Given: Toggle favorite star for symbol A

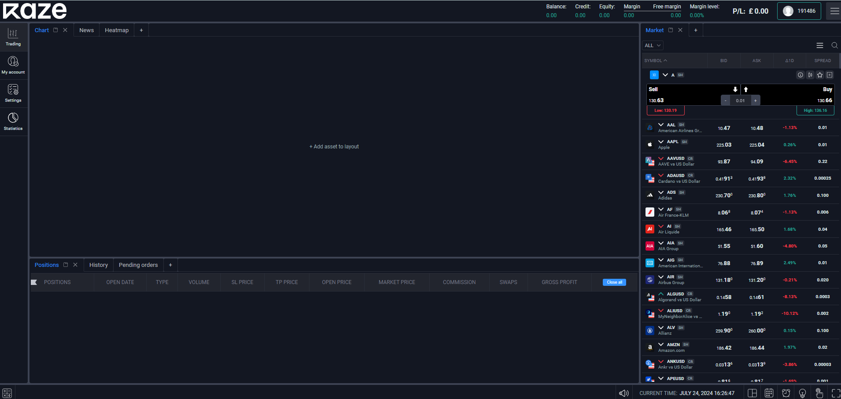Looking at the screenshot, I should click(820, 75).
